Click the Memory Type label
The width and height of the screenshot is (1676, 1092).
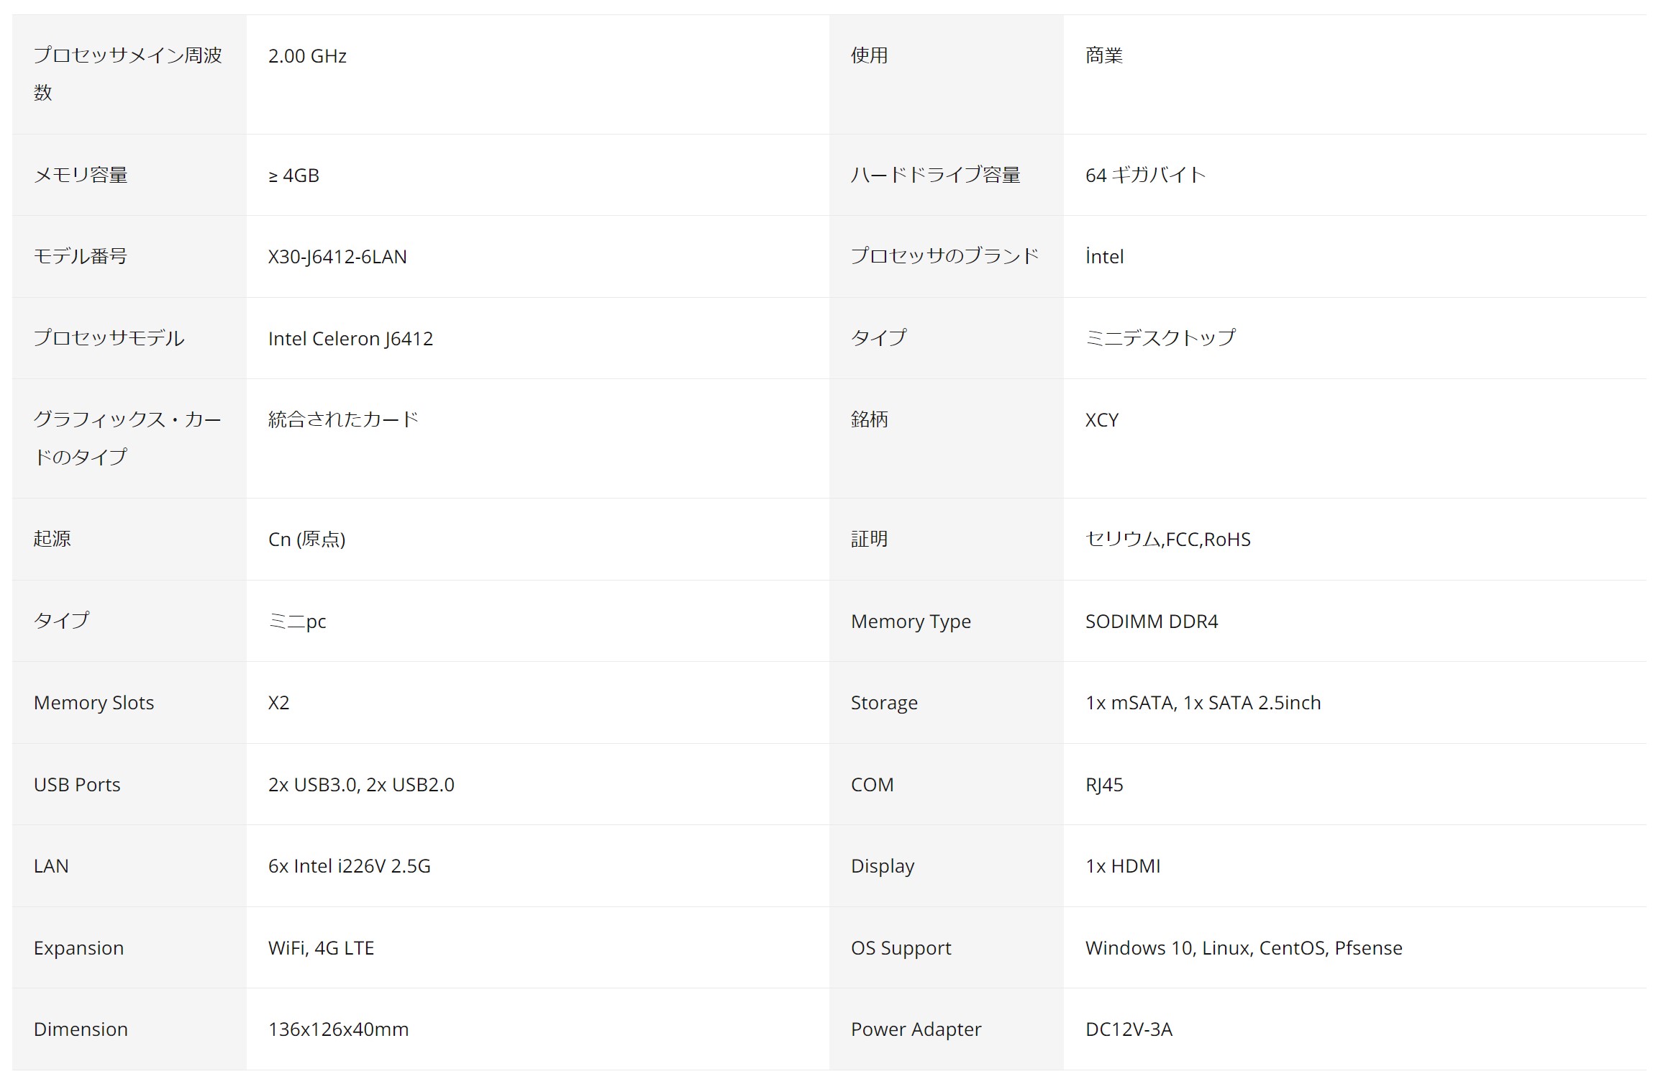[x=911, y=621]
